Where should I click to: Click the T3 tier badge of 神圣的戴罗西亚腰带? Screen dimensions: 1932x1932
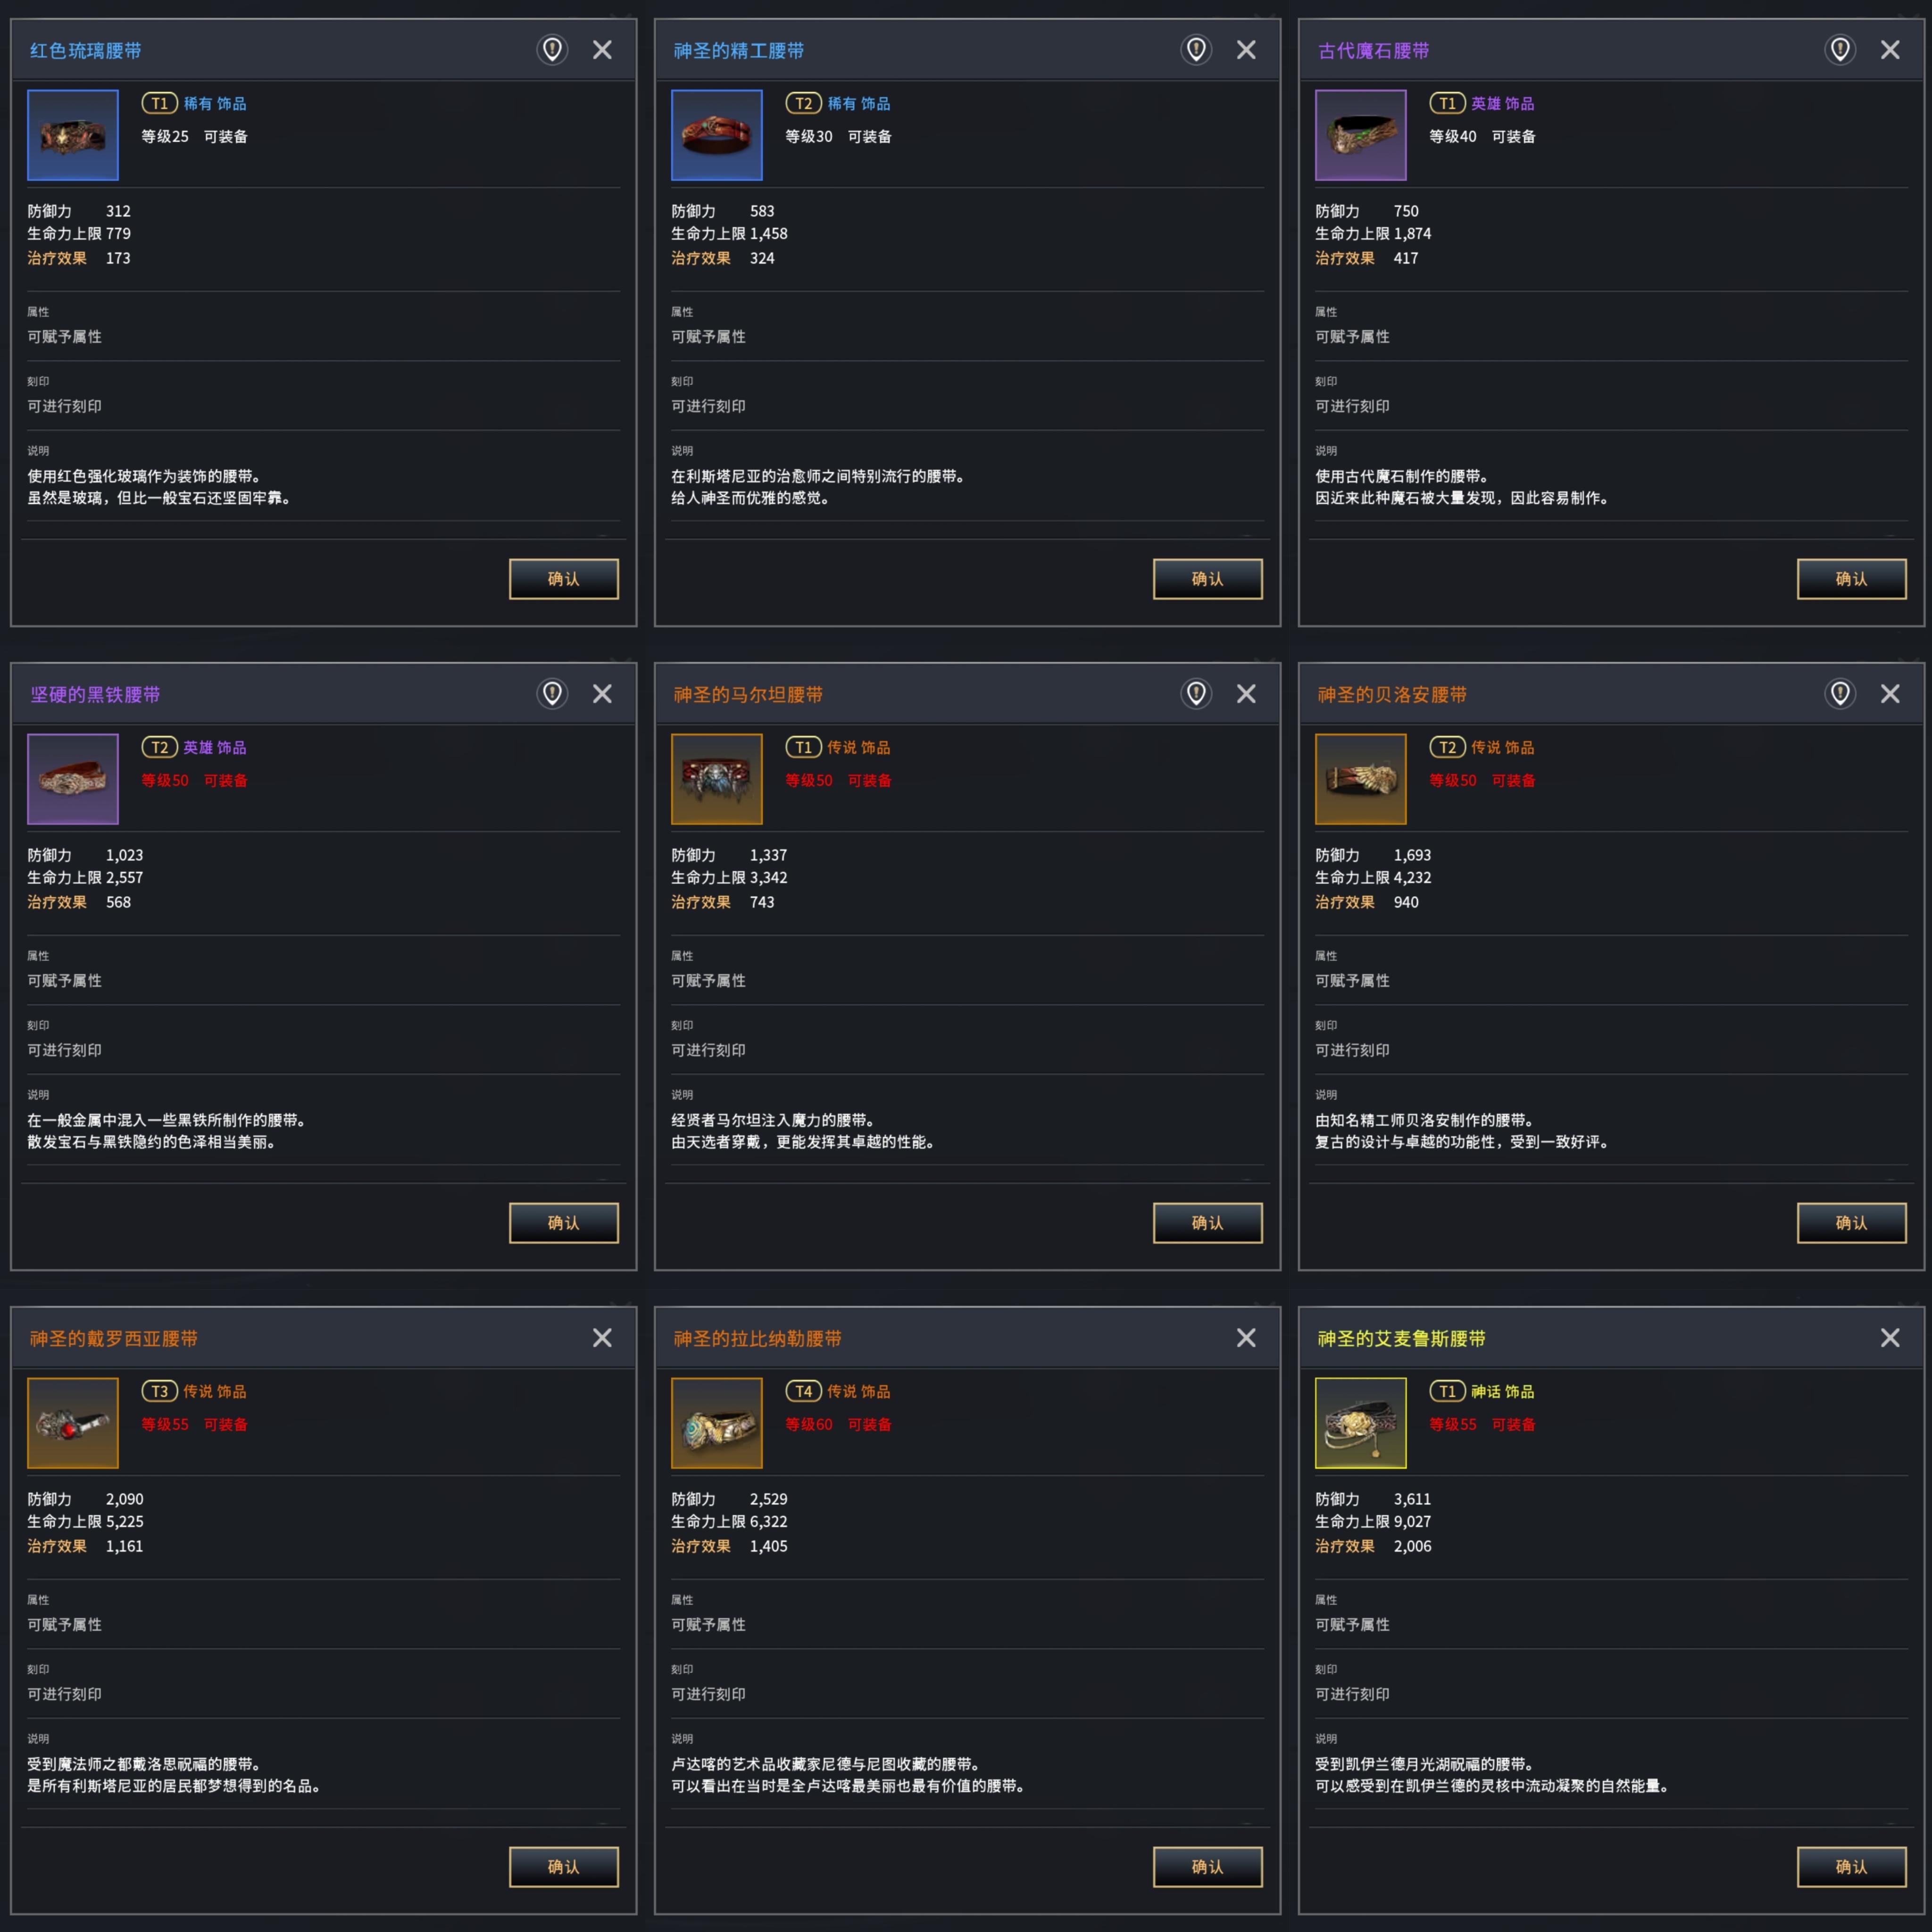(159, 1391)
